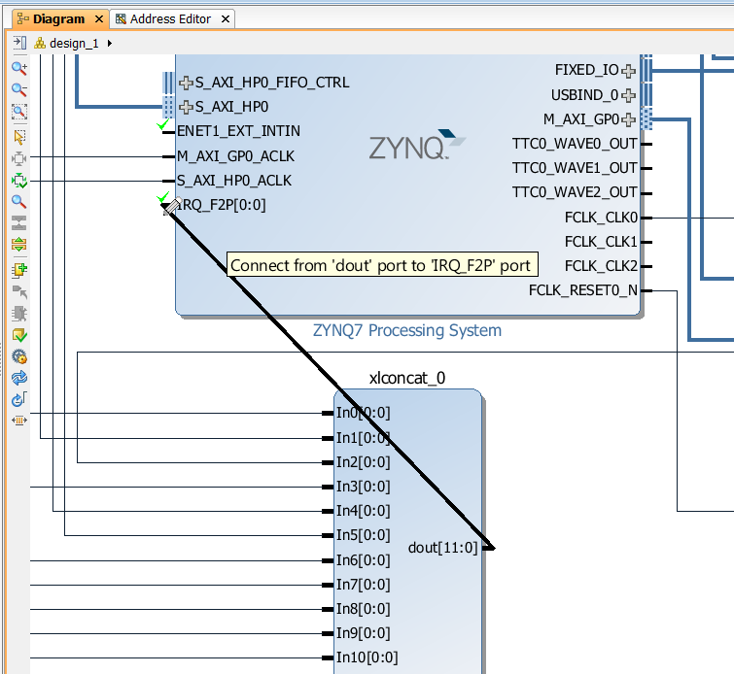734x674 pixels.
Task: Click the ZYNQ logo in the block
Action: coord(417,145)
